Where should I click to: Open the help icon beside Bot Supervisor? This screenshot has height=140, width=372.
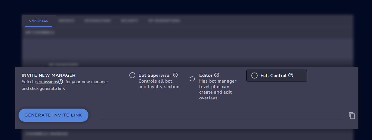(x=175, y=75)
